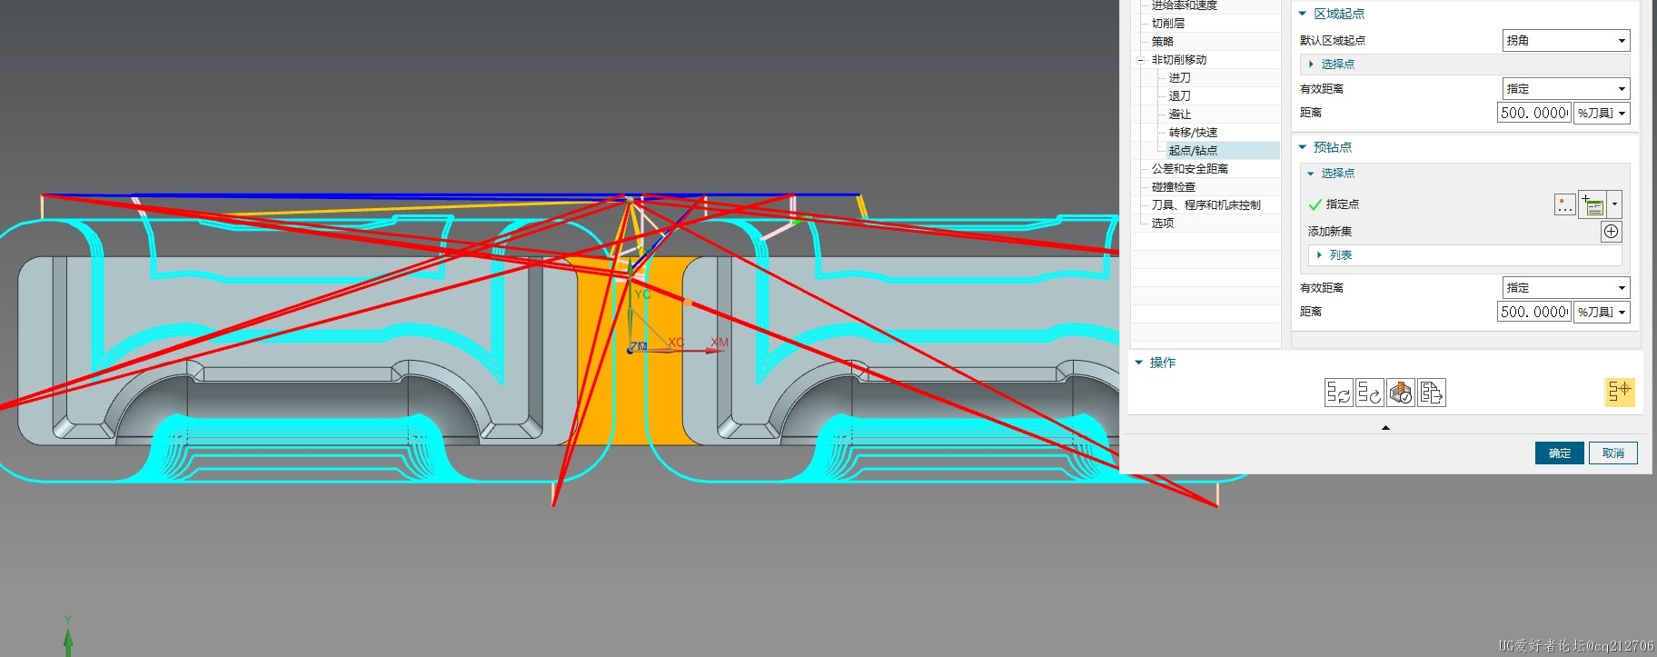
Task: Open the Verify tool path icon under 操作
Action: tap(1400, 393)
